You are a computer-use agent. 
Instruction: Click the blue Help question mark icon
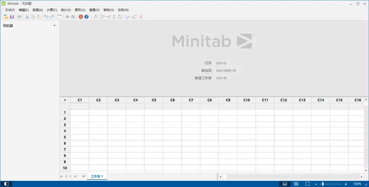[86, 17]
